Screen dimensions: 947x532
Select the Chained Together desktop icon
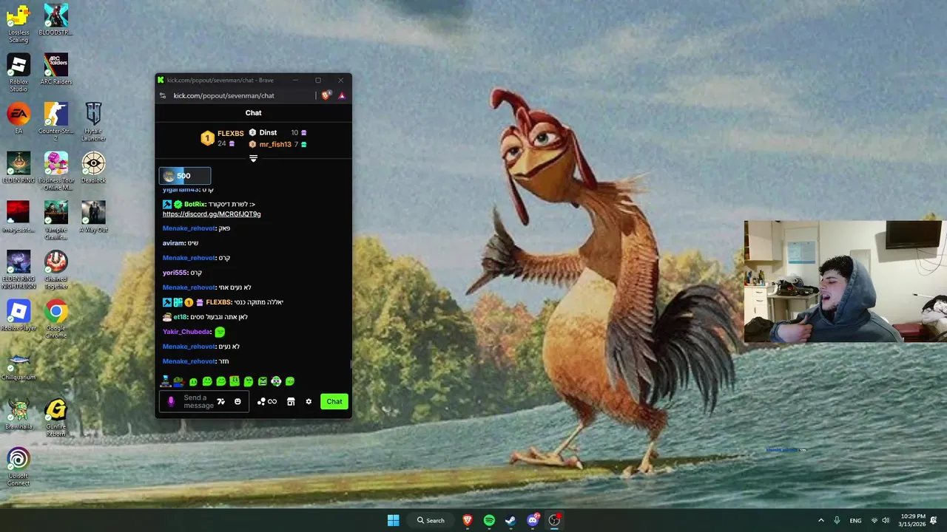coord(55,270)
